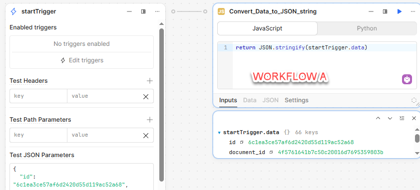Open the AI assistant robot icon
The image size is (420, 190).
[x=407, y=79]
